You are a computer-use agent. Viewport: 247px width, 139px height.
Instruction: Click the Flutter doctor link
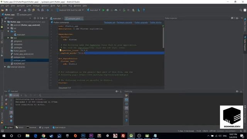[156, 22]
